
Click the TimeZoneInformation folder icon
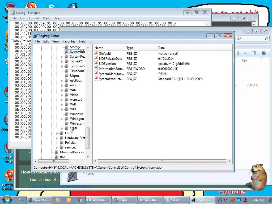click(x=66, y=71)
